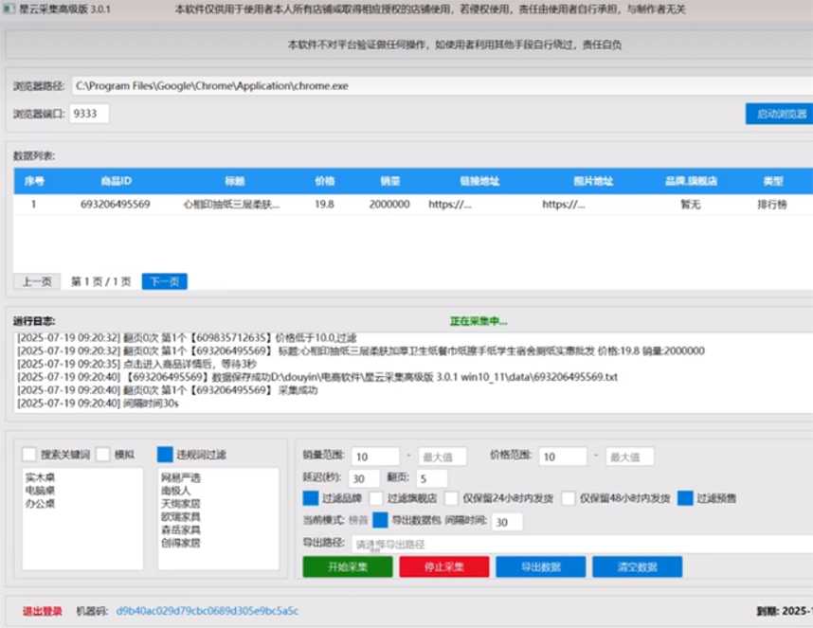Viewport: 813px width, 628px height.
Task: Go to next page with 下一页
Action: pyautogui.click(x=165, y=281)
